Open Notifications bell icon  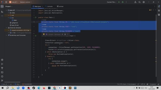159,6
